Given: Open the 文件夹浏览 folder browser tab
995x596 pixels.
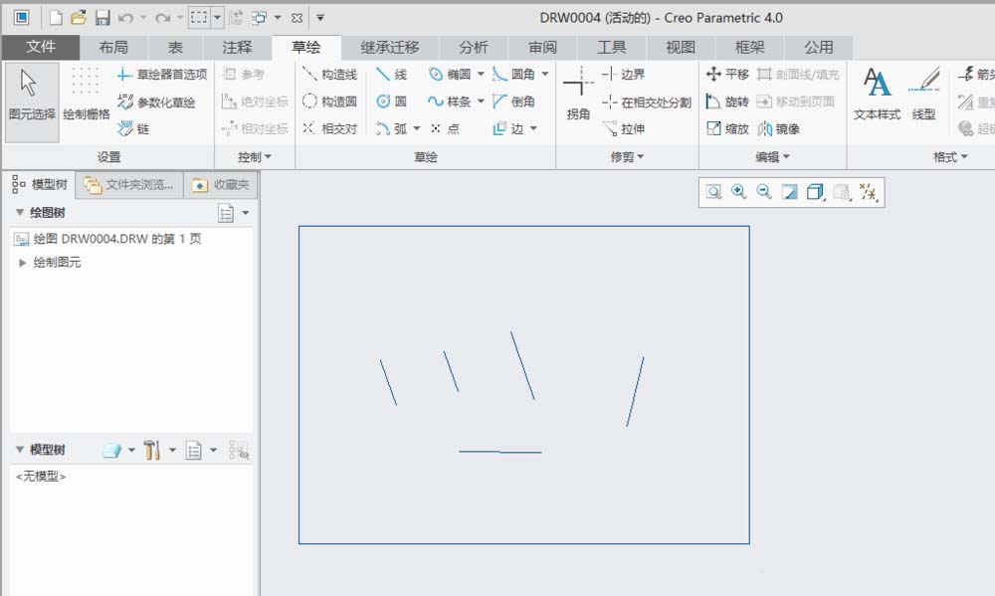Looking at the screenshot, I should (x=129, y=185).
